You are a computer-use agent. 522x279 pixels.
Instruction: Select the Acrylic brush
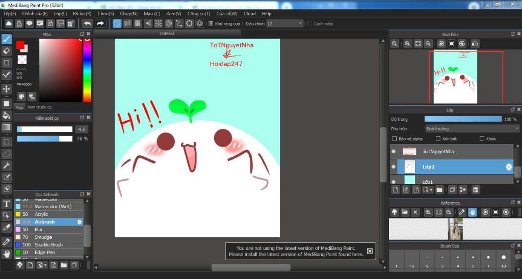click(x=49, y=214)
